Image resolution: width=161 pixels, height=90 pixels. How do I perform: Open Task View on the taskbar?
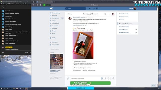click(x=8, y=89)
